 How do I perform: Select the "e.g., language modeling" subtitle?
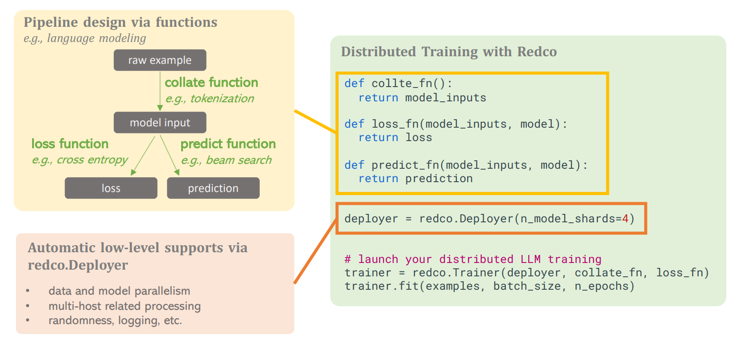click(x=85, y=38)
